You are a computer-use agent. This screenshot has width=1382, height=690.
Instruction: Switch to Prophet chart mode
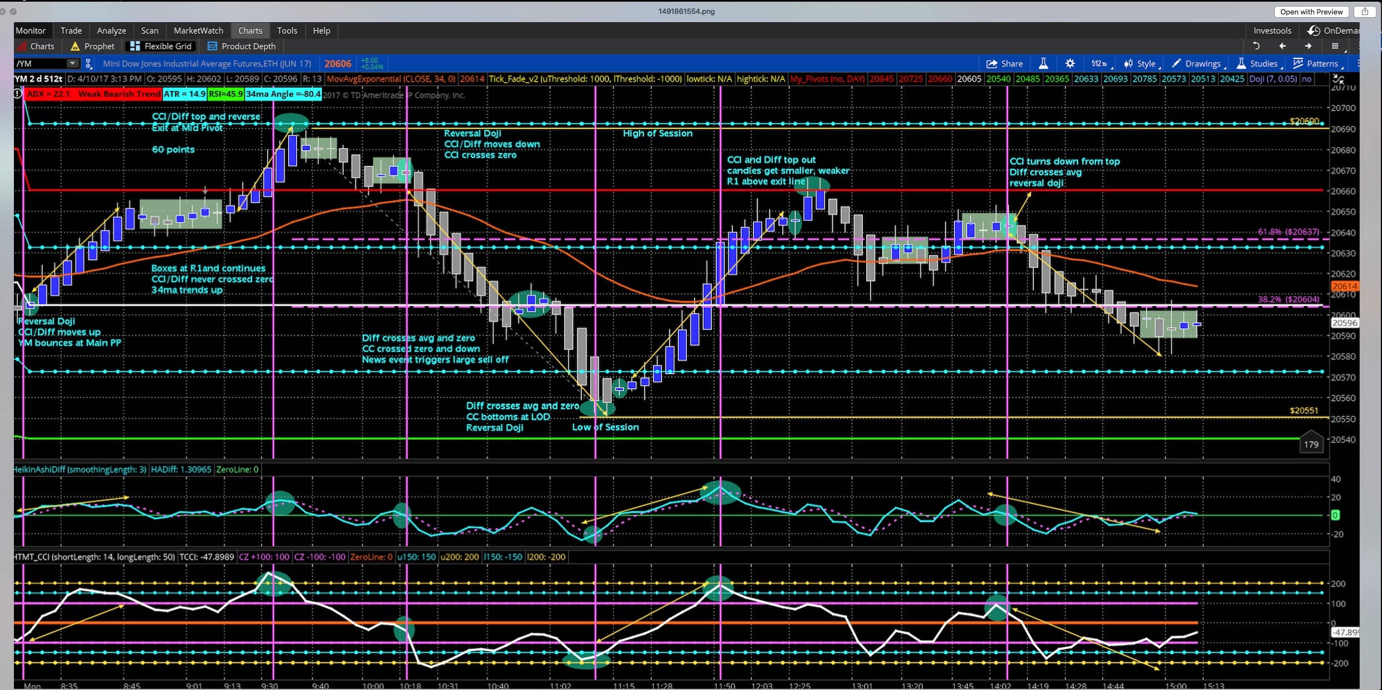pos(92,46)
